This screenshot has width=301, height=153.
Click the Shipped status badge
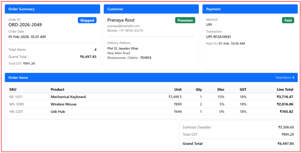[87, 20]
